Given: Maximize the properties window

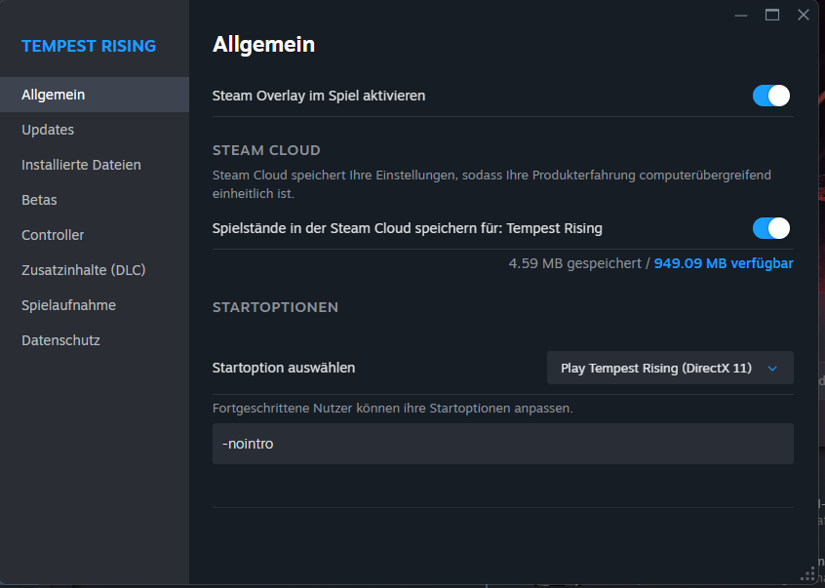Looking at the screenshot, I should (x=772, y=15).
